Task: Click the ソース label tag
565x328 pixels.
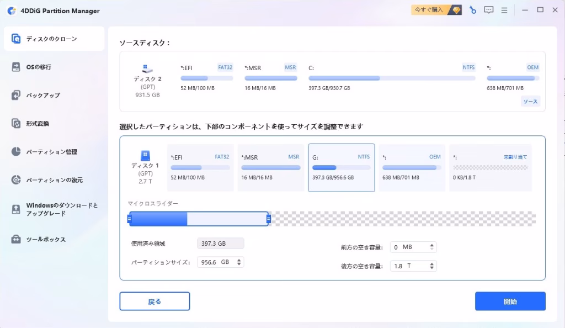Action: 530,102
